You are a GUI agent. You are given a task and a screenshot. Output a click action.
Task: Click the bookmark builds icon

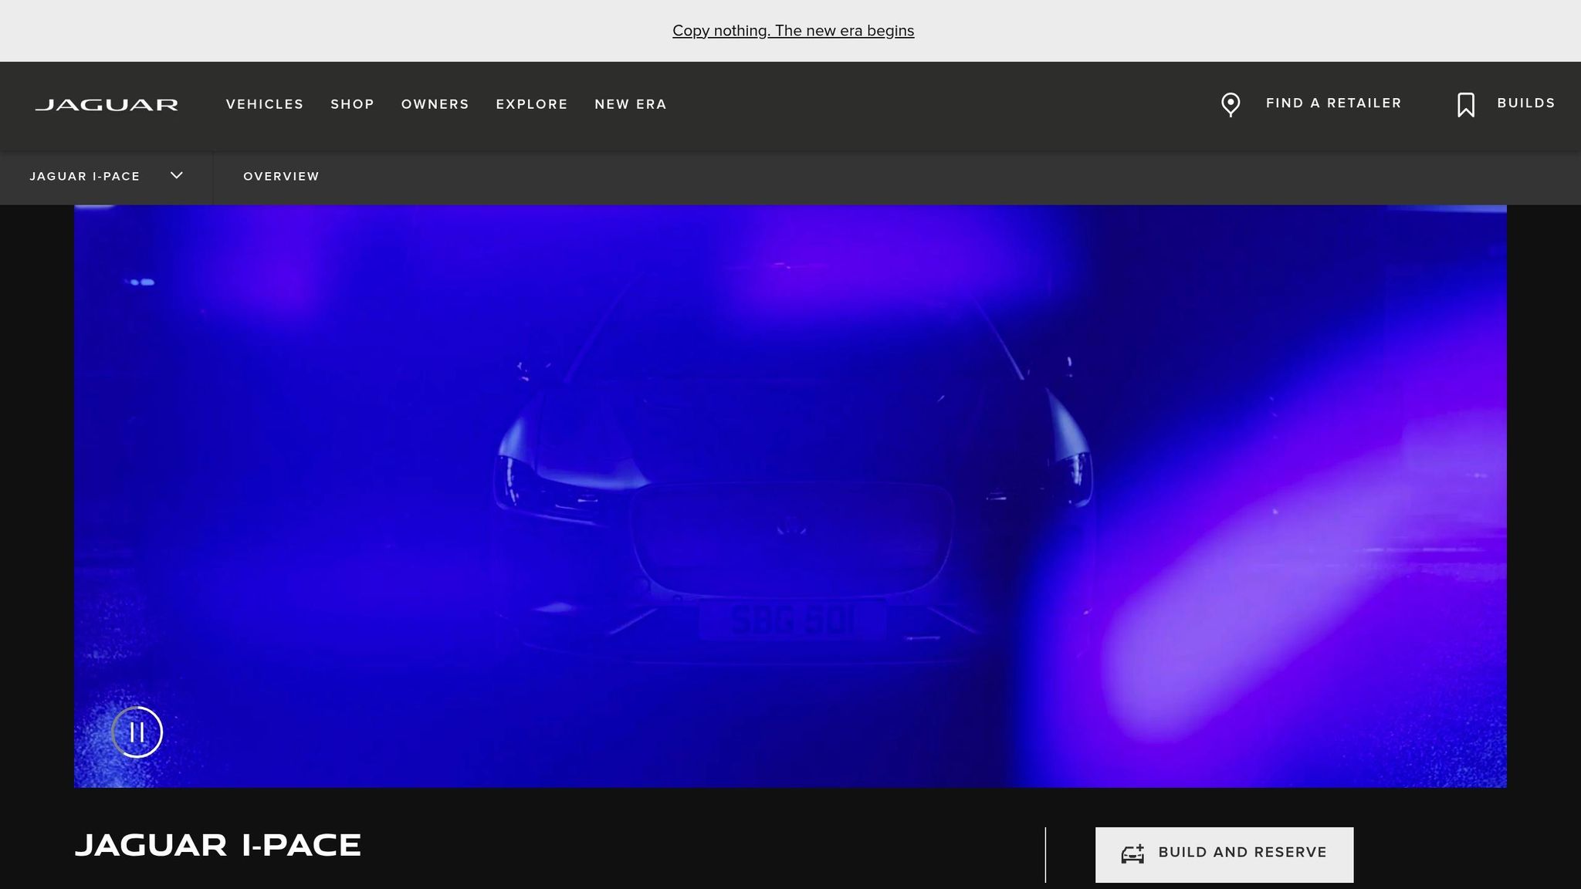click(1465, 105)
